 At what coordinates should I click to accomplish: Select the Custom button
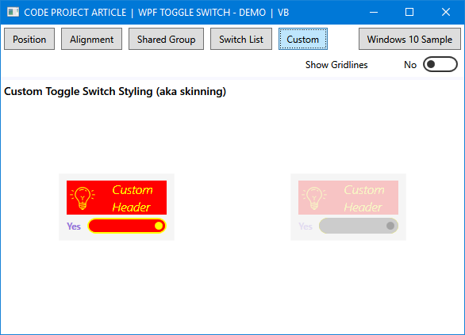point(303,39)
